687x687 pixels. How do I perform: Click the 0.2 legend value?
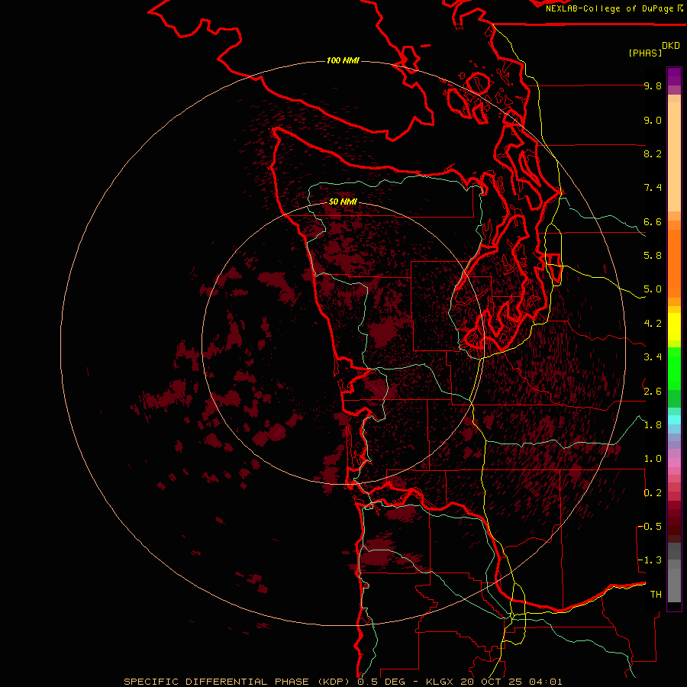click(x=653, y=493)
